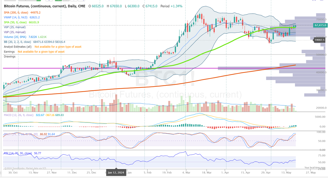Open the 'Your local time zone' link
This screenshot has width=328, height=180.
315,168
